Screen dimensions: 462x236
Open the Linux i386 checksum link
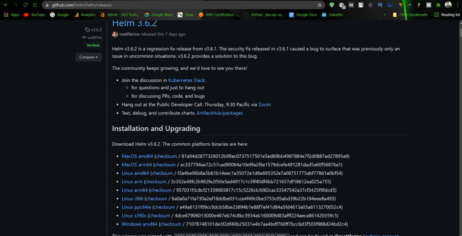(x=156, y=199)
